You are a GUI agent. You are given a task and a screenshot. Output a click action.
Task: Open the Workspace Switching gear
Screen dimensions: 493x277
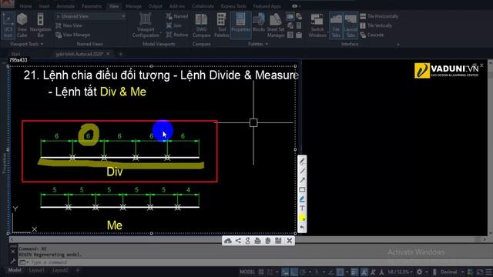tap(419, 272)
